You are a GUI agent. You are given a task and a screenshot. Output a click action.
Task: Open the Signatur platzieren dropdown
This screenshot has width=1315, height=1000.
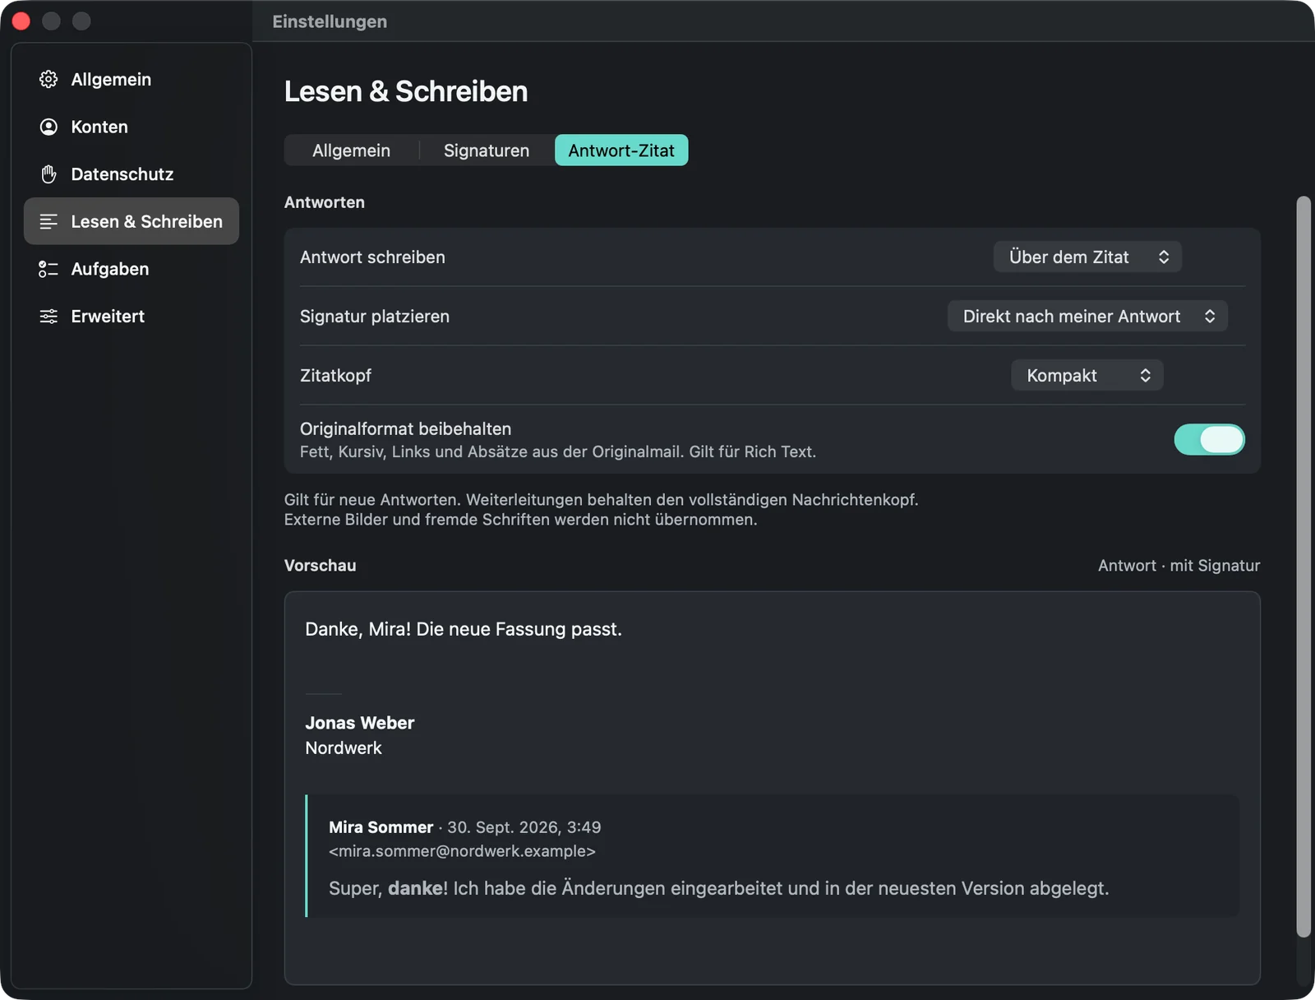(1087, 316)
